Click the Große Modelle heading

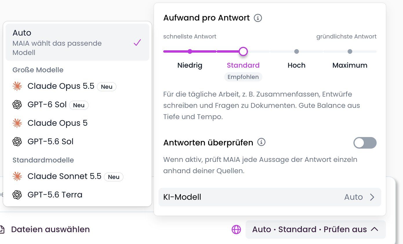38,70
